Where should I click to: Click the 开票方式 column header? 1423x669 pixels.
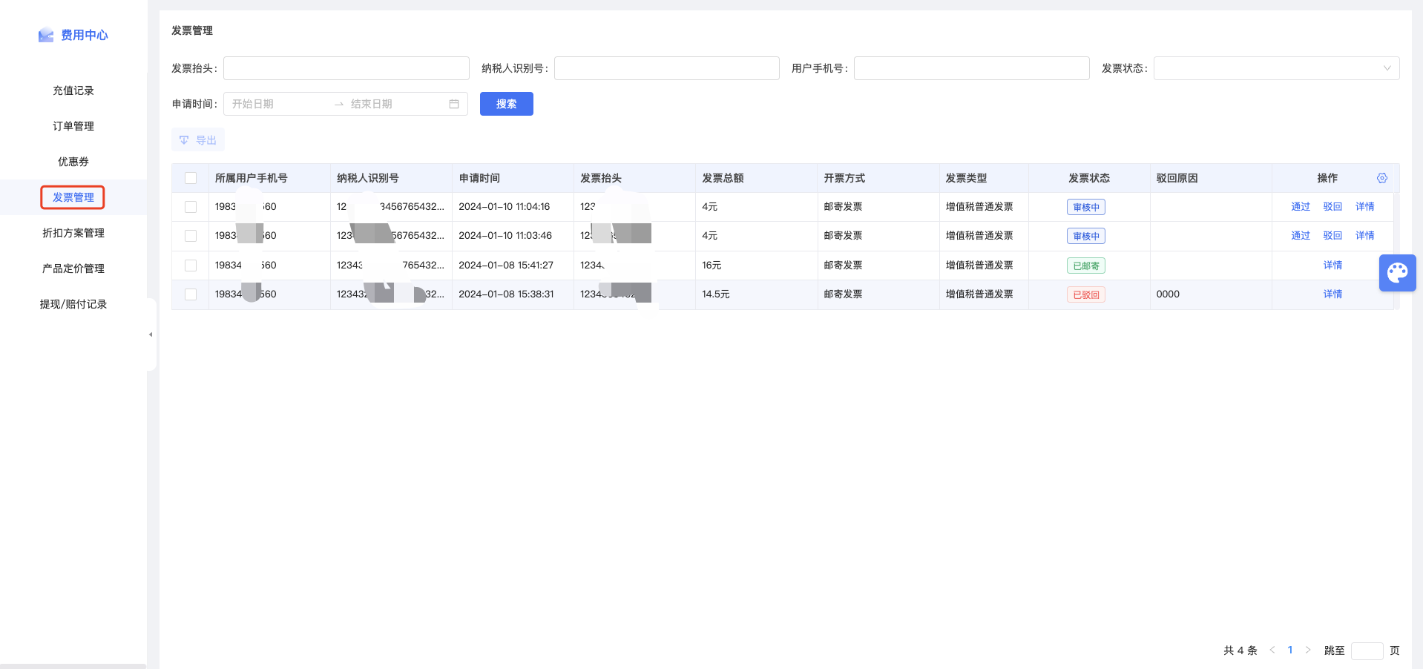pos(844,178)
